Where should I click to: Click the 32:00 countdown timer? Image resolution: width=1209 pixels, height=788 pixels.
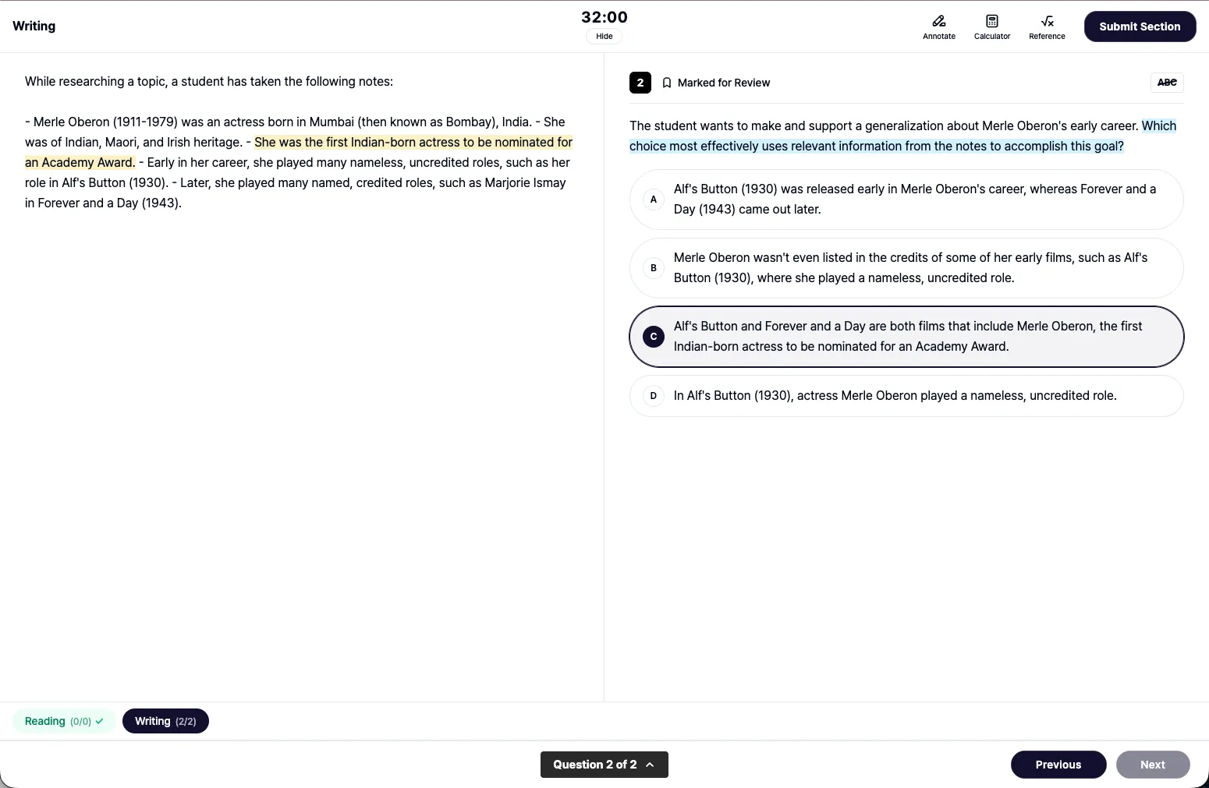click(x=604, y=17)
